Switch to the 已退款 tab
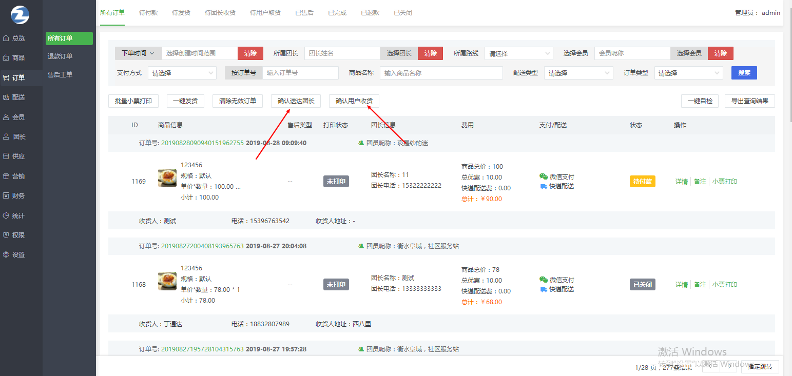This screenshot has height=376, width=792. click(x=370, y=13)
